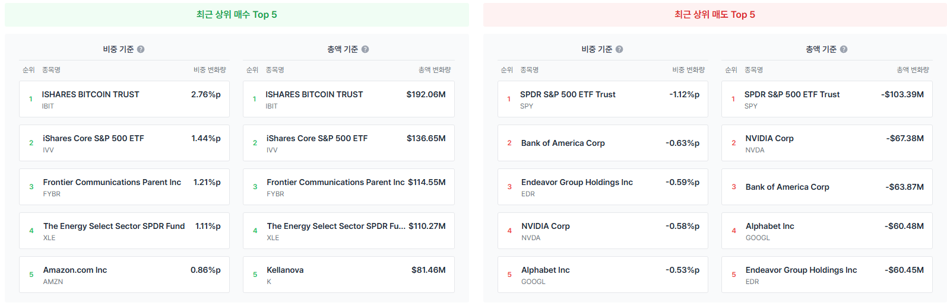
Task: Select The Energy Select Sector SPDR Fund 1.11%p
Action: [124, 231]
